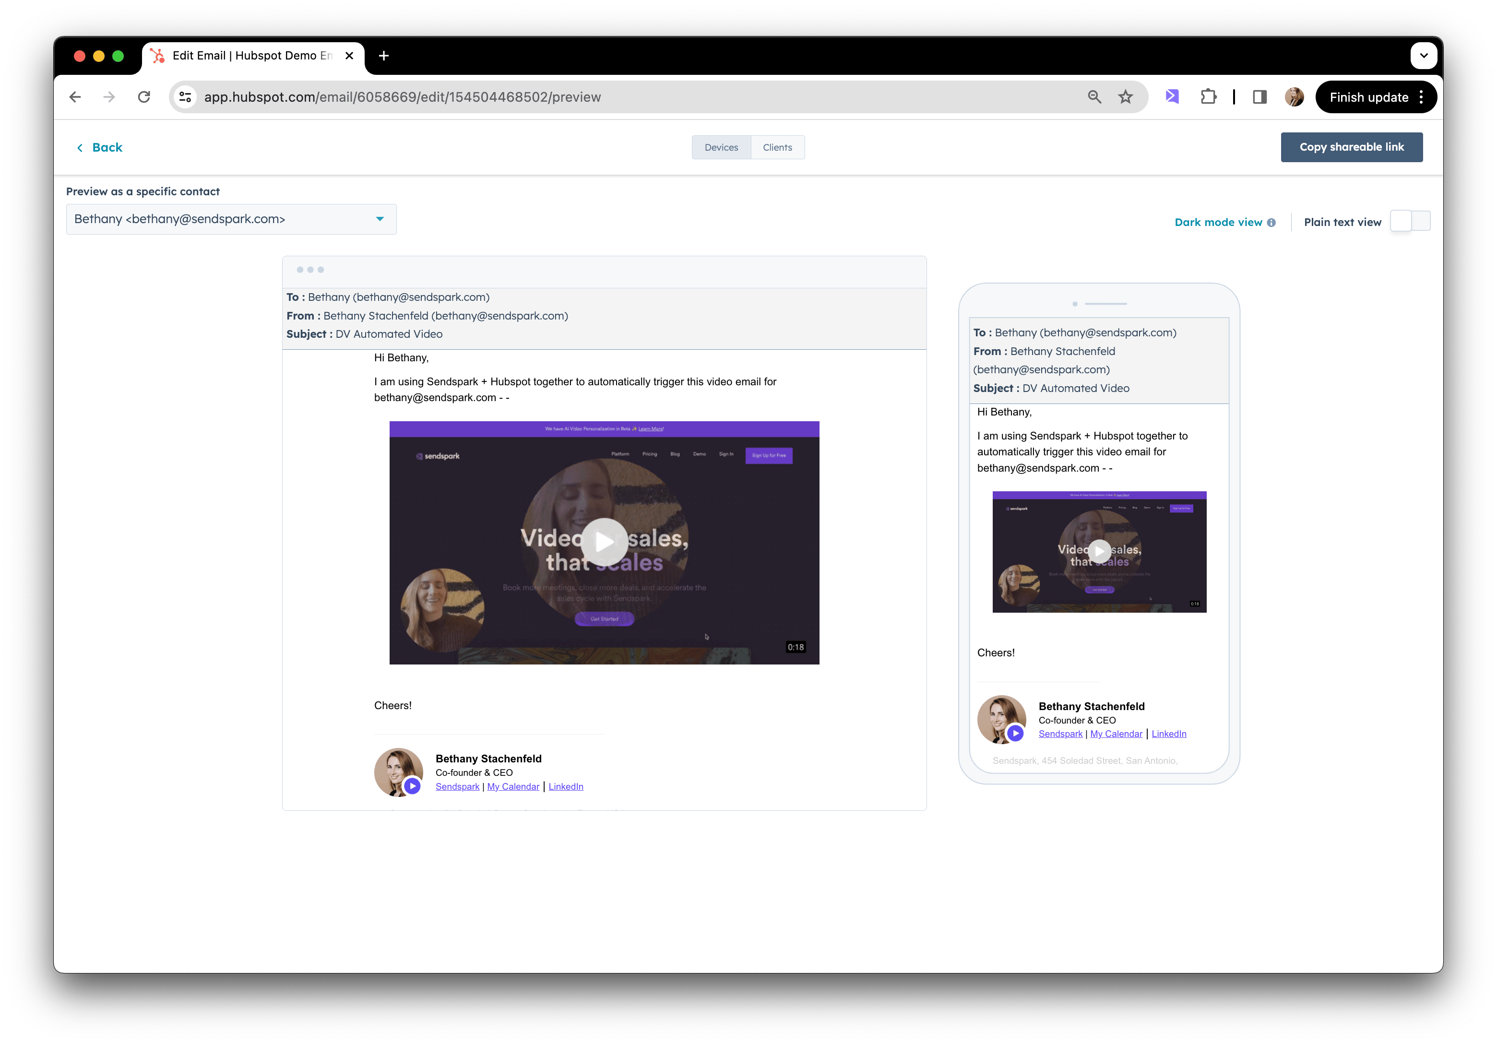Select the Edit Email Hubspot tab
Image resolution: width=1497 pixels, height=1044 pixels.
252,56
